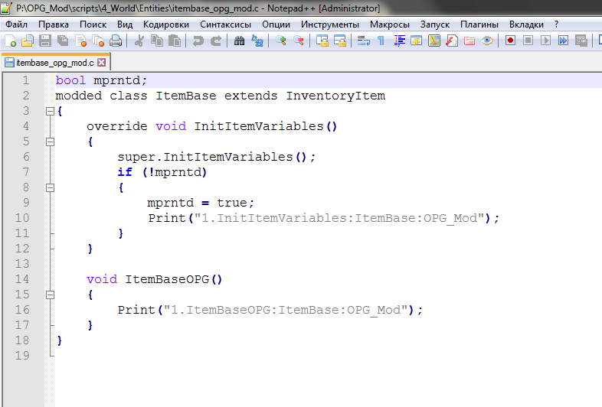
Task: Open the Вкладки menu
Action: pyautogui.click(x=526, y=24)
